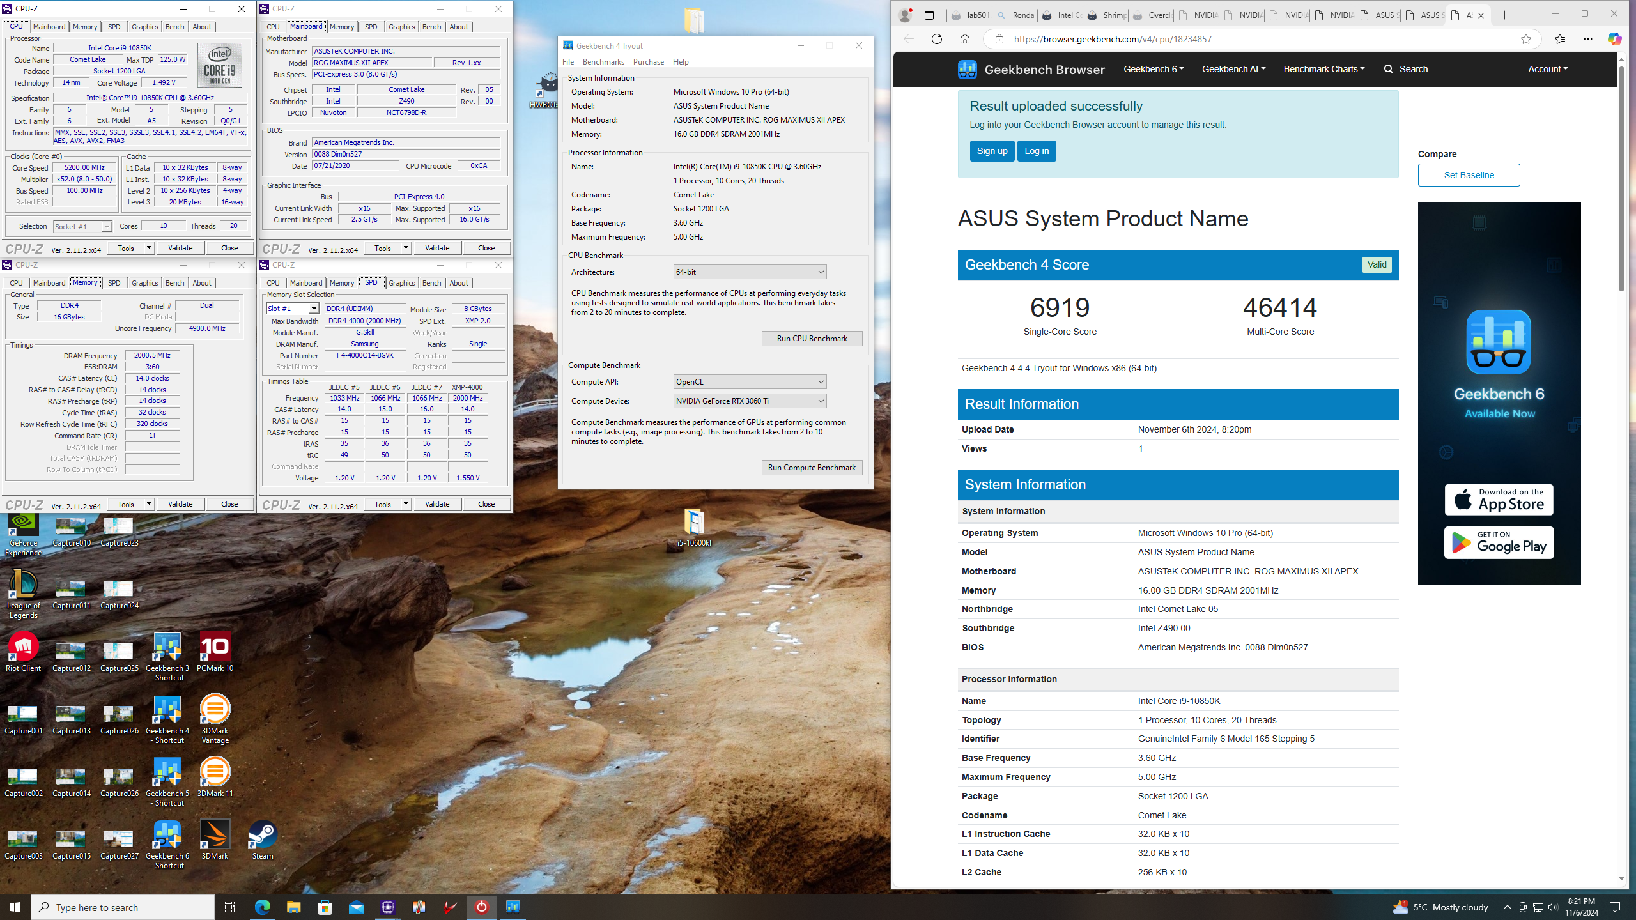The width and height of the screenshot is (1636, 920).
Task: Click the Sign up button
Action: [x=992, y=151]
